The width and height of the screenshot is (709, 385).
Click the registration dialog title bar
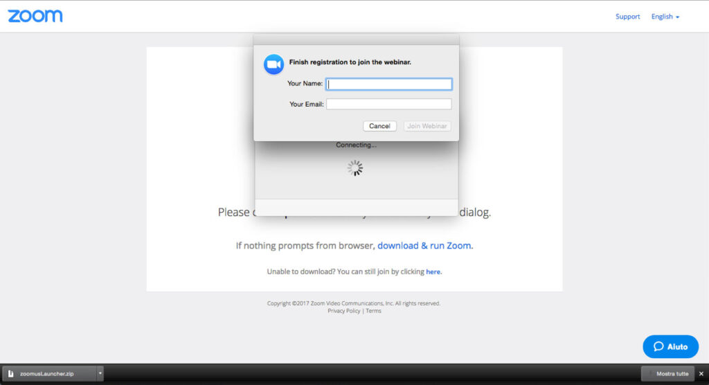pos(356,39)
